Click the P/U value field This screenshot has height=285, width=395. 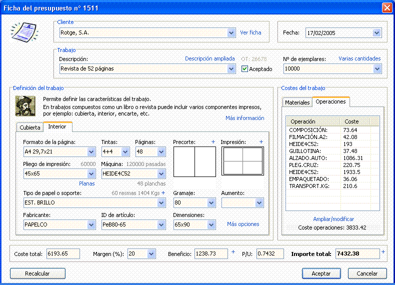point(270,254)
